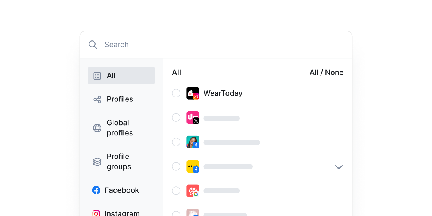Click the Facebook filter icon in the sidebar
This screenshot has width=432, height=216.
point(96,190)
